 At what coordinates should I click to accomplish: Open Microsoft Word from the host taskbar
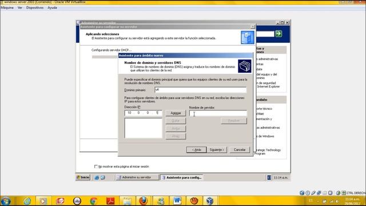177,201
